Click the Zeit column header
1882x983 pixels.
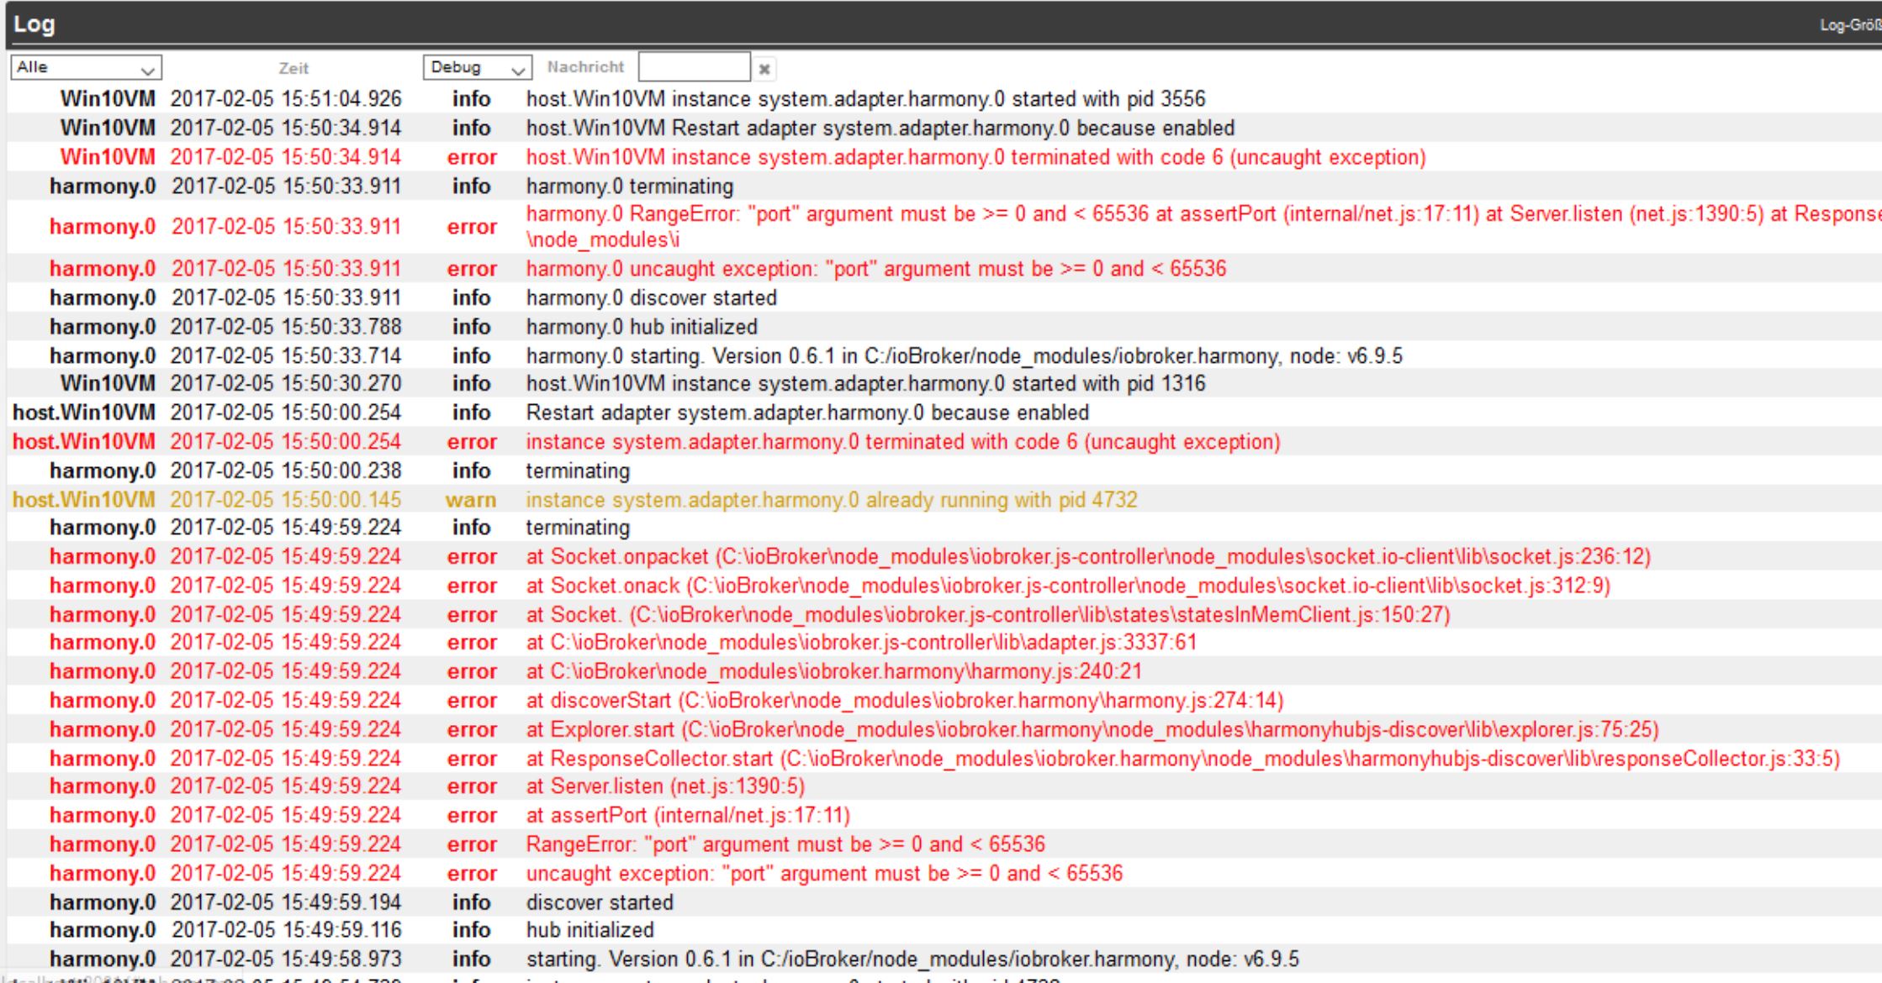point(293,68)
